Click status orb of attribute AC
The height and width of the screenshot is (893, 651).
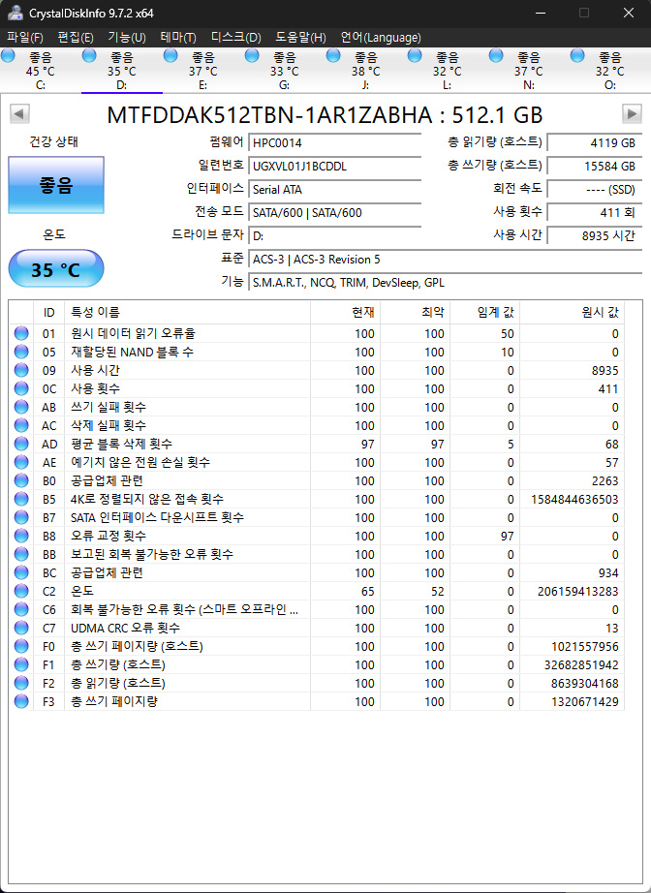[x=21, y=425]
